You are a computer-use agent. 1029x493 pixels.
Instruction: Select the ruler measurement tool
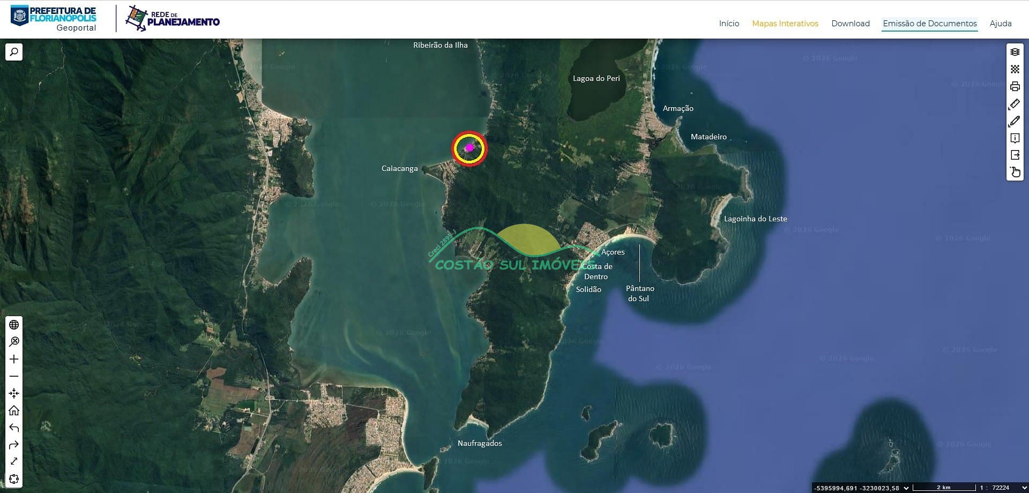point(1015,104)
